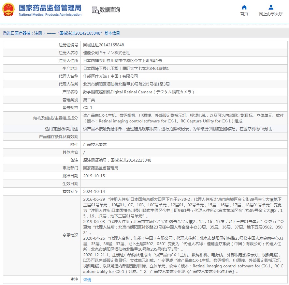Click the 注册人名称 row label
This screenshot has width=289, height=285.
68,53
